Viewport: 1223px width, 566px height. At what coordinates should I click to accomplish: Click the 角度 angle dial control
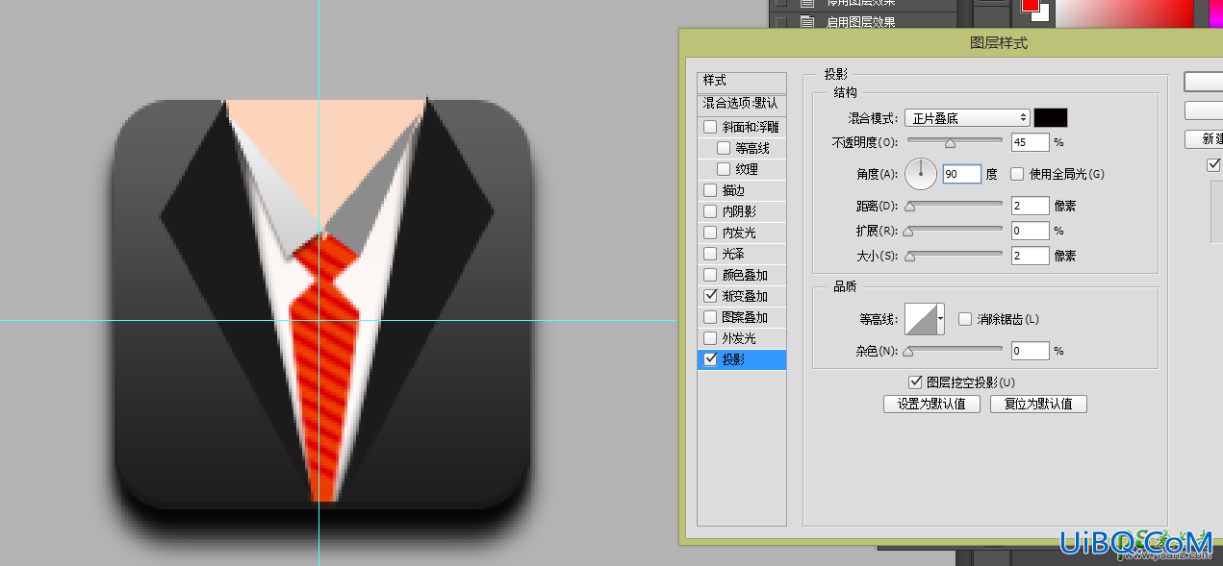[x=921, y=174]
